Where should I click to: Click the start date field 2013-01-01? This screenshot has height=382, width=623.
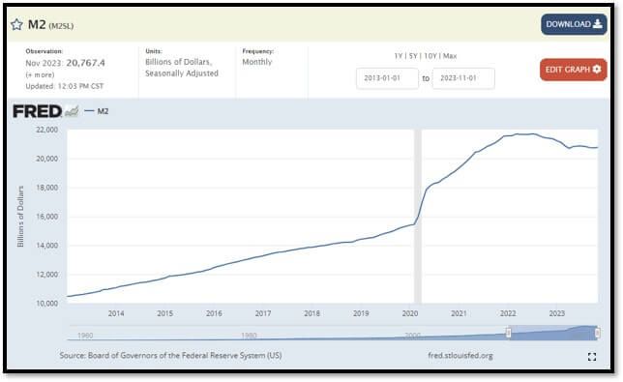pyautogui.click(x=387, y=78)
